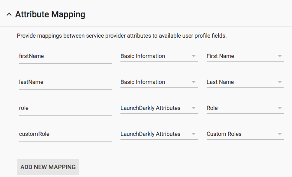Focus the firstName attribute input field
This screenshot has width=292, height=177.
point(64,56)
